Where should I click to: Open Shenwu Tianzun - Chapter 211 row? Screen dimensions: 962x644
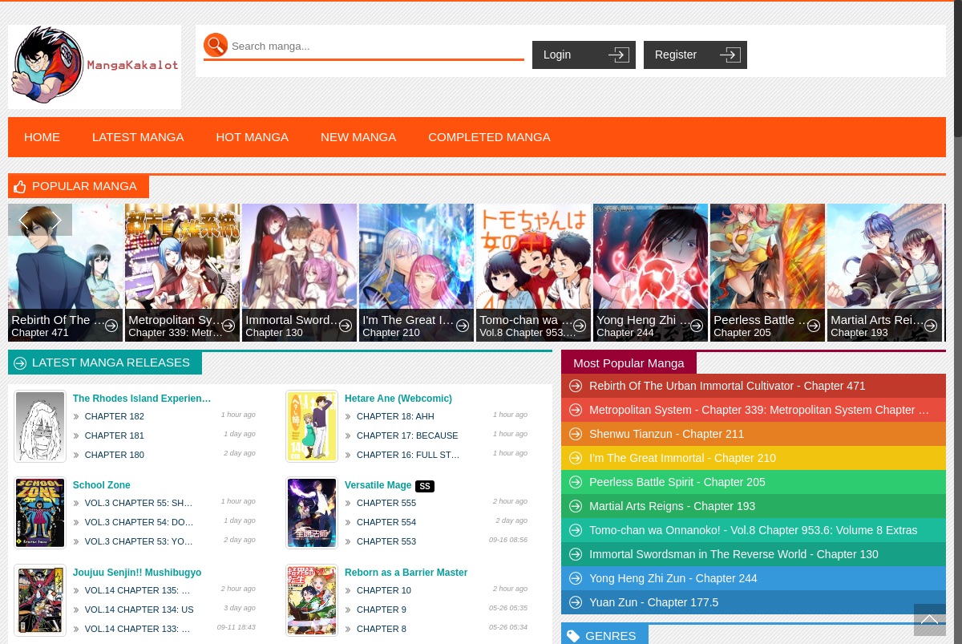(x=754, y=434)
